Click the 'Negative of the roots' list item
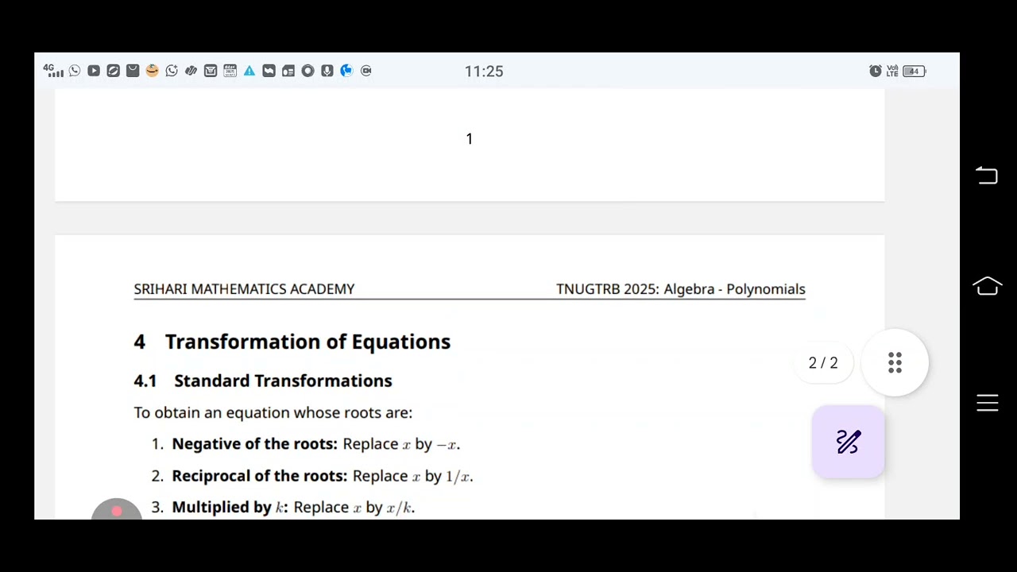The width and height of the screenshot is (1017, 572). [x=306, y=444]
